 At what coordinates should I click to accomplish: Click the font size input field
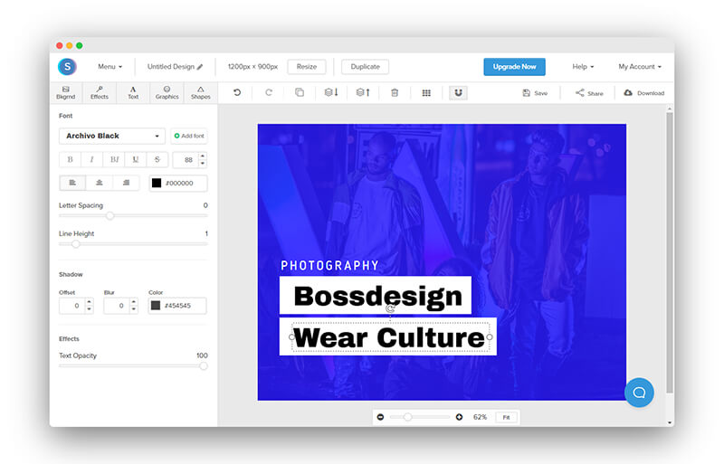(x=186, y=159)
